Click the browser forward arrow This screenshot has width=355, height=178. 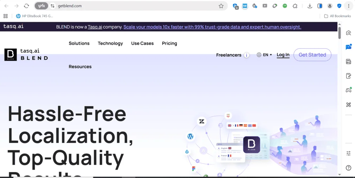(17, 6)
